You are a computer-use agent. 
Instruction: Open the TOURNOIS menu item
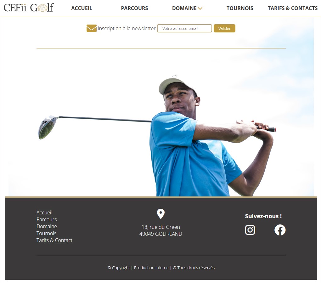coord(240,8)
